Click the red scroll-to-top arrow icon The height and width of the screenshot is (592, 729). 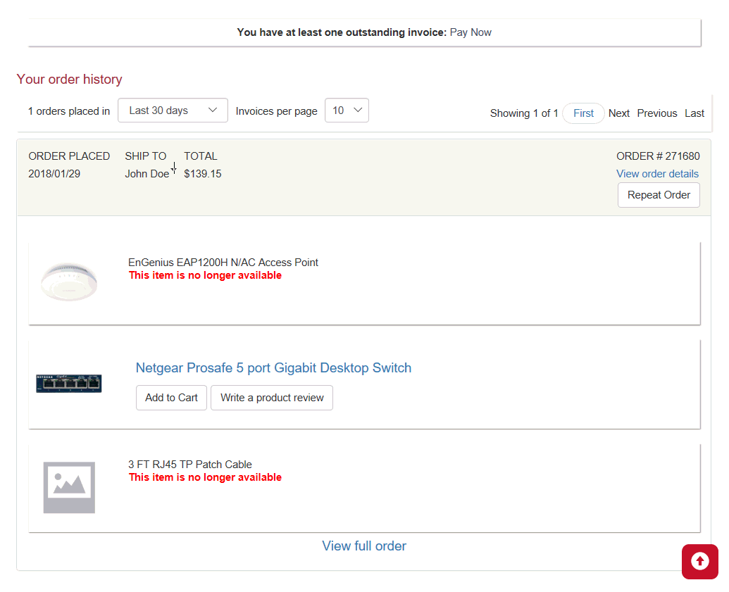pyautogui.click(x=699, y=561)
